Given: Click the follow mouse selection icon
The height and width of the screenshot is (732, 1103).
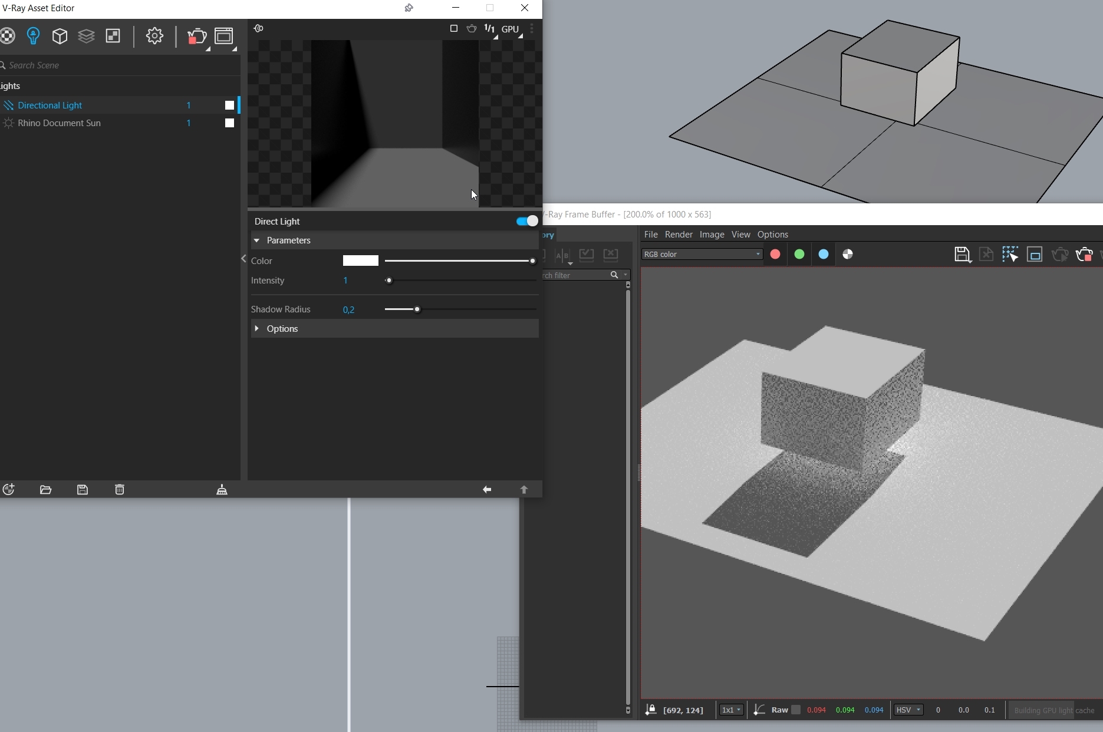Looking at the screenshot, I should pyautogui.click(x=1010, y=255).
